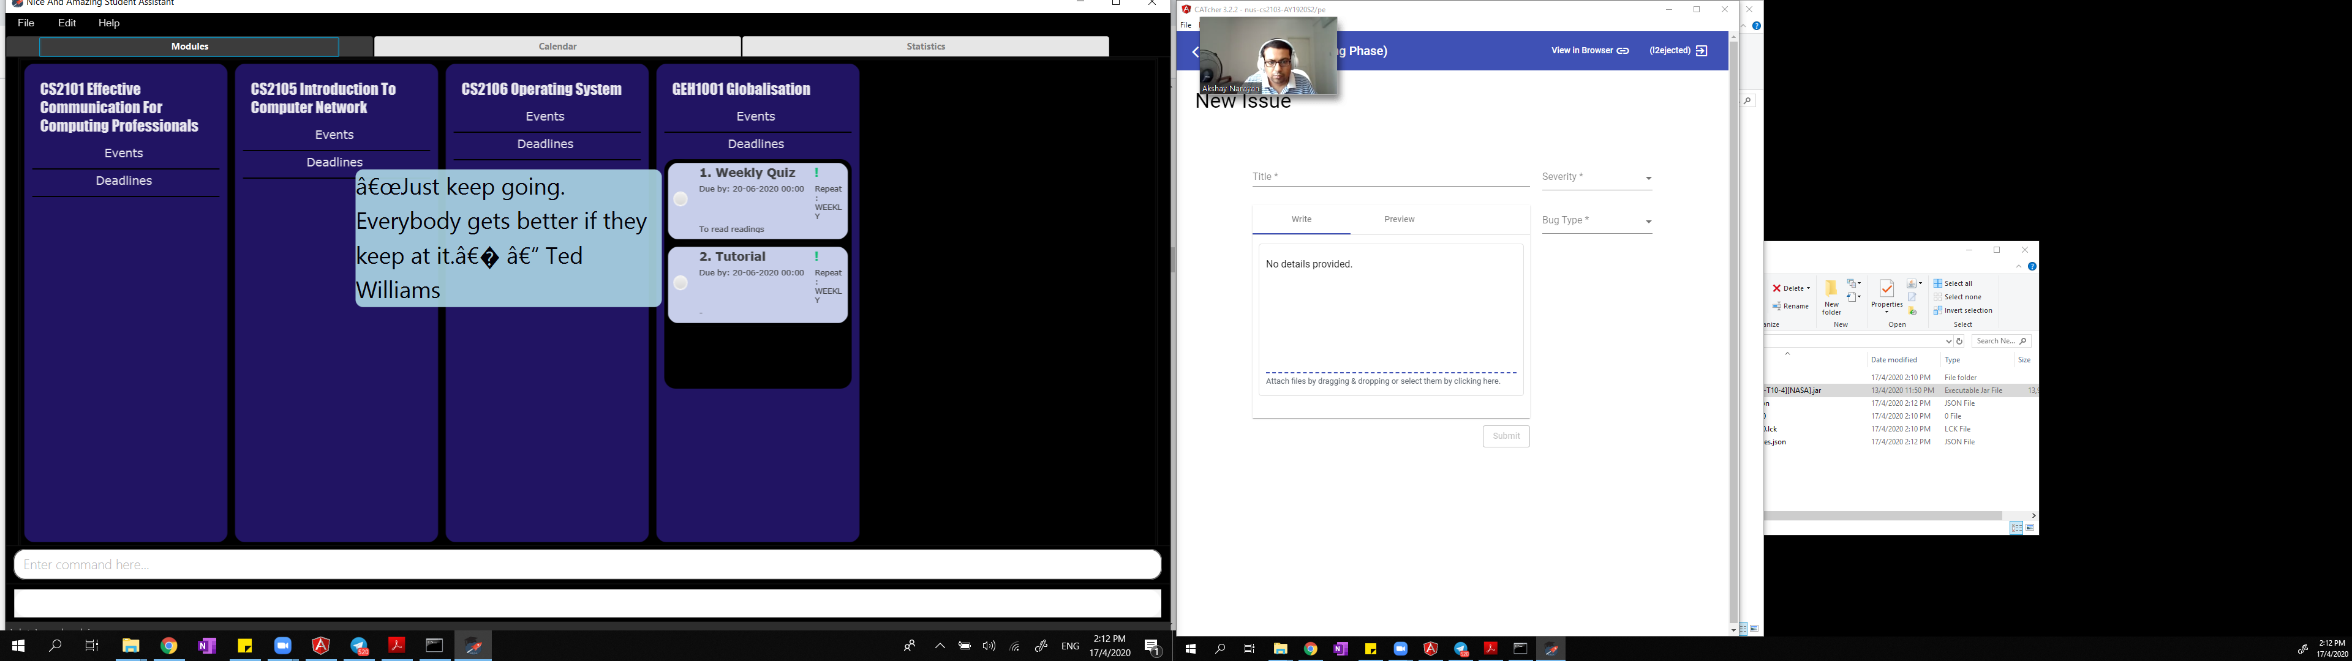Check Select all in Explorer ribbon
This screenshot has height=661, width=2352.
click(x=1953, y=283)
